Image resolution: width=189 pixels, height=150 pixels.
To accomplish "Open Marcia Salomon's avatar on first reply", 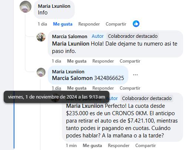I will [41, 37].
